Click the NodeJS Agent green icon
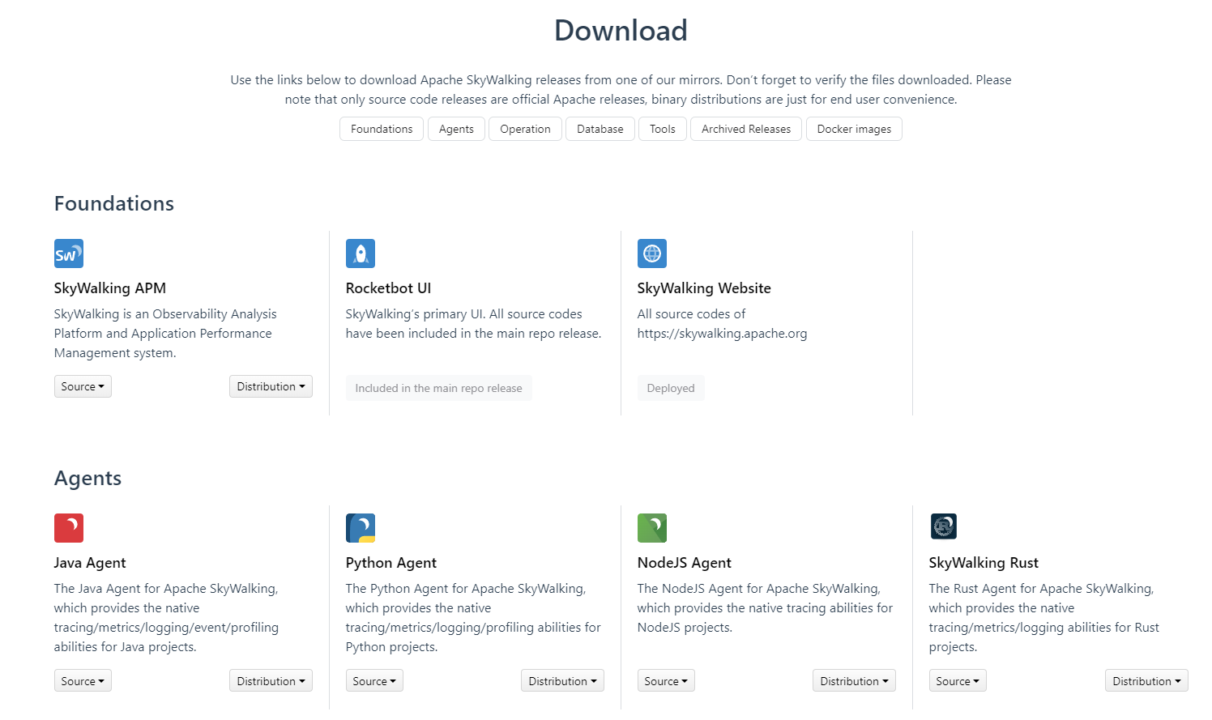 pos(652,528)
